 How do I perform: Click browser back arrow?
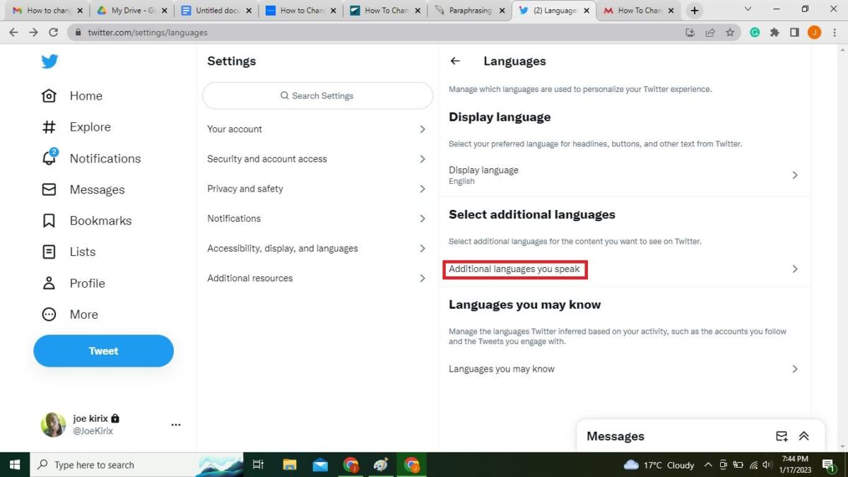[x=13, y=33]
